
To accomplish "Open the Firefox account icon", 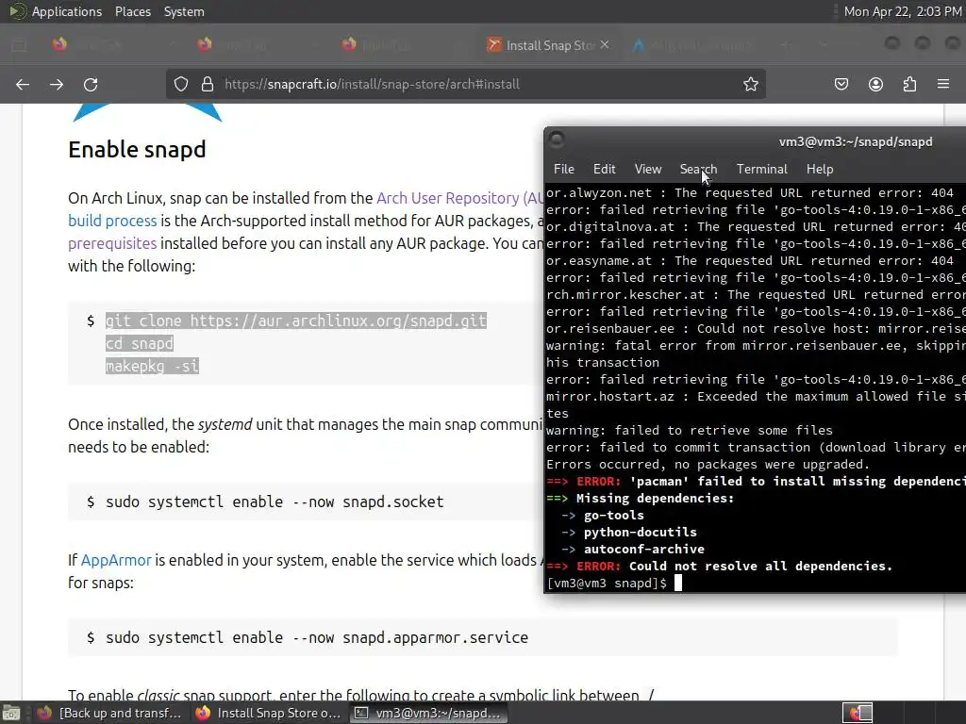I will tap(875, 84).
